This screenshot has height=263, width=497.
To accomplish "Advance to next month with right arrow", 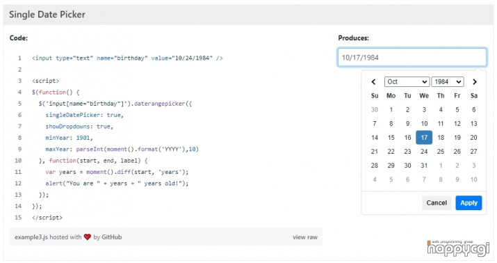I will (x=475, y=82).
